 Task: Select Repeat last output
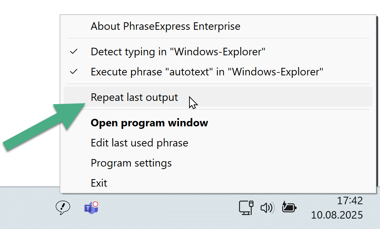point(218,97)
